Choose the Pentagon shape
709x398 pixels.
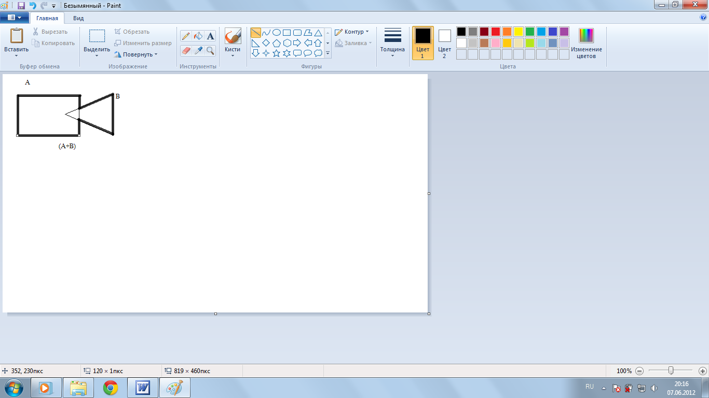click(x=277, y=43)
